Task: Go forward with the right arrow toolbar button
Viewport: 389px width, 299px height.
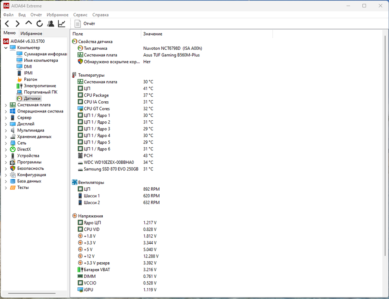Action: (x=18, y=24)
